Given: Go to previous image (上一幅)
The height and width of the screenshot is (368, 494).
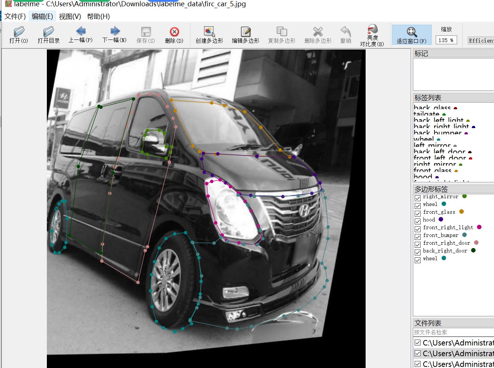Looking at the screenshot, I should [80, 35].
